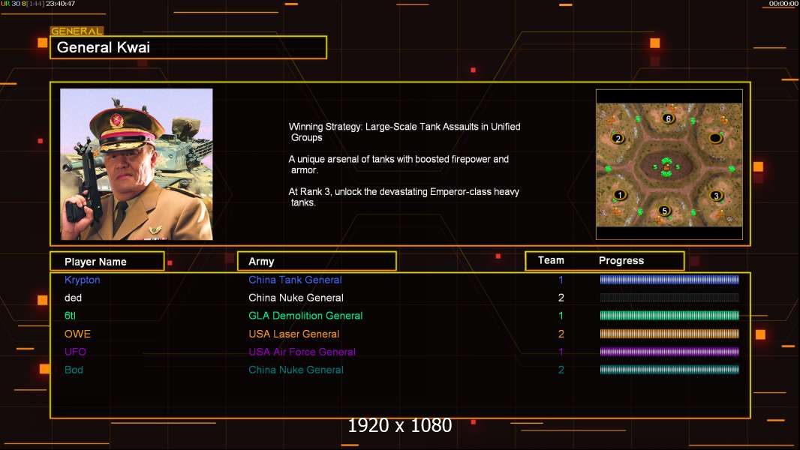Click UFO's team number 1

561,352
